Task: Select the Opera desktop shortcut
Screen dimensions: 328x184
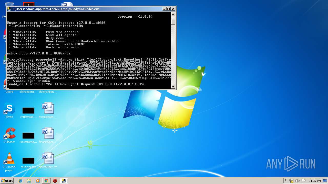Action: tap(9, 91)
